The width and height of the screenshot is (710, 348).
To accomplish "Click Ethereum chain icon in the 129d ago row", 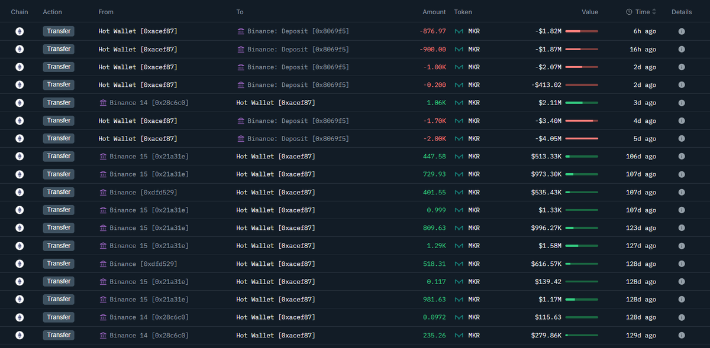I will tap(20, 336).
